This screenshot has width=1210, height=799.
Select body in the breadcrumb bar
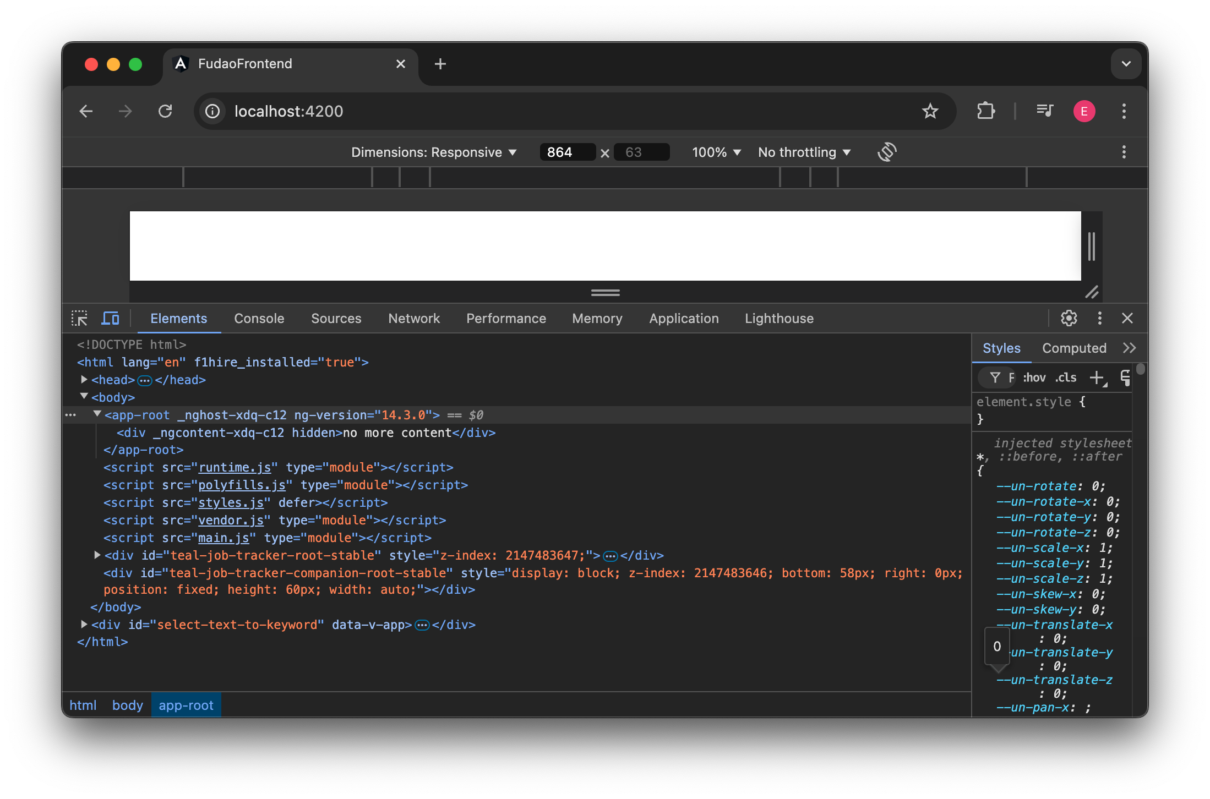pos(127,705)
